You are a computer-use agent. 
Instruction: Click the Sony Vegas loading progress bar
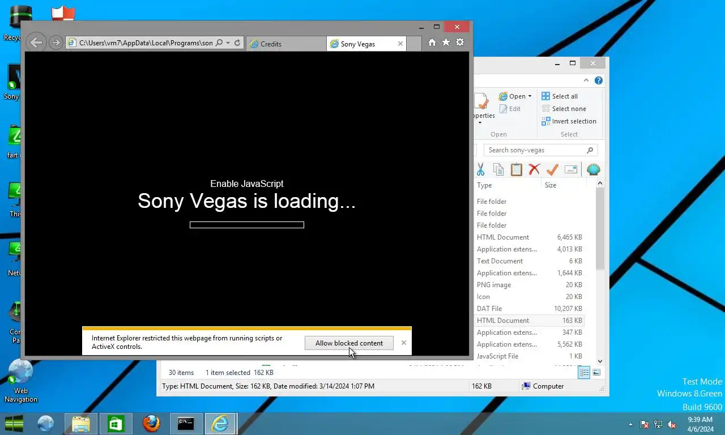[x=247, y=225]
